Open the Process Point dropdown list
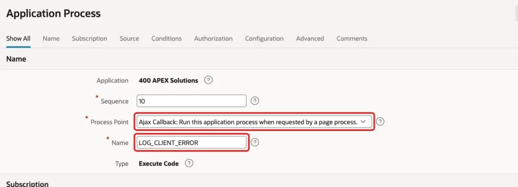 point(254,122)
